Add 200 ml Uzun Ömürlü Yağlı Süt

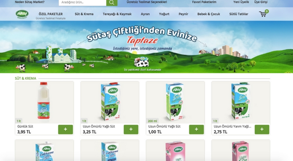coord(196,129)
